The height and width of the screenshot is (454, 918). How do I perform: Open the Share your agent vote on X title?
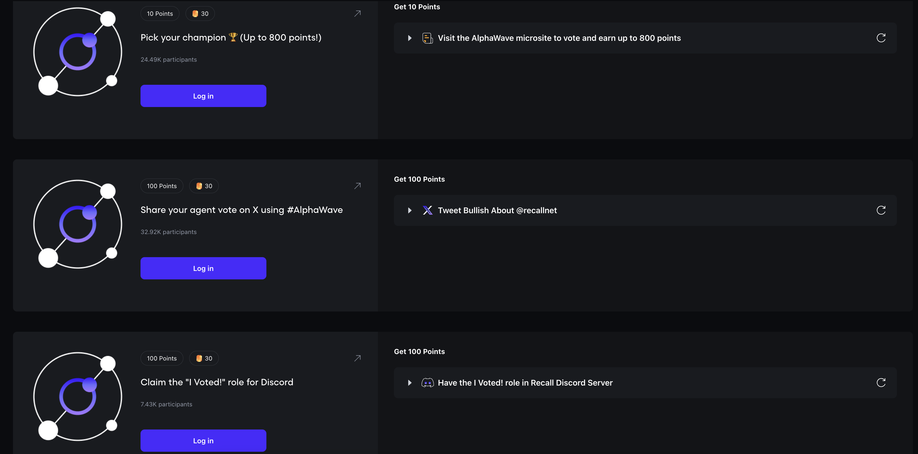click(x=241, y=210)
